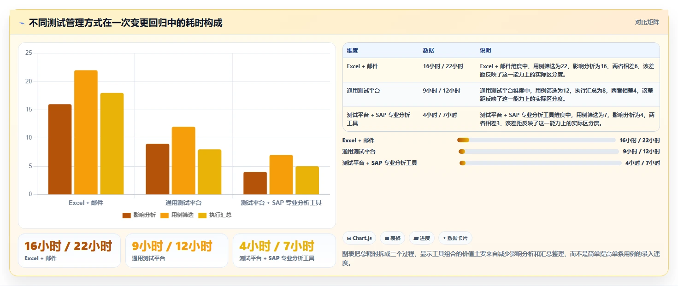The width and height of the screenshot is (678, 286).
Task: Click the Excel + 邮件 影响分析 bar at 16
Action: click(x=60, y=149)
